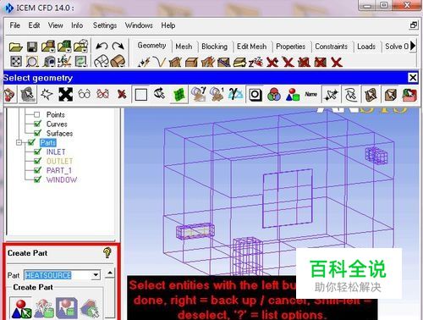Collapse the Parts tree node
Screen dimensions: 423x320
[19, 142]
